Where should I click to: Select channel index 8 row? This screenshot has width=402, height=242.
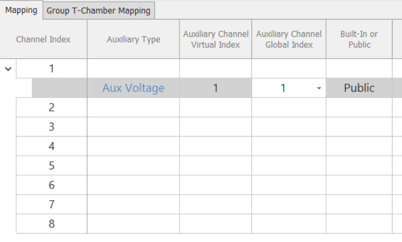(x=51, y=224)
